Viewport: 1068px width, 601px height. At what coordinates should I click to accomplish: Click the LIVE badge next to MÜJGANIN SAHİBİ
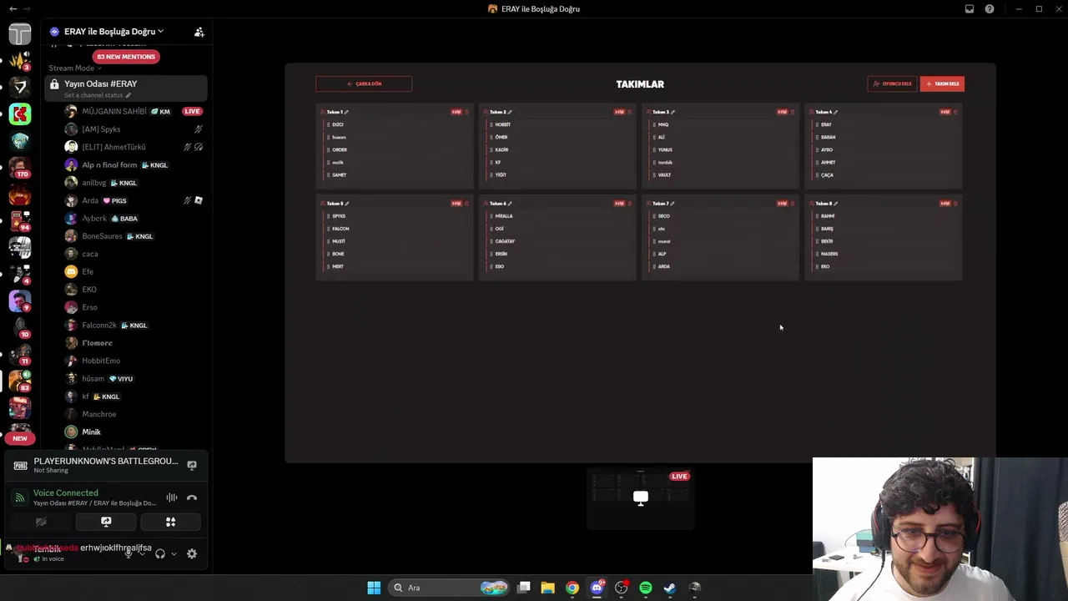192,111
